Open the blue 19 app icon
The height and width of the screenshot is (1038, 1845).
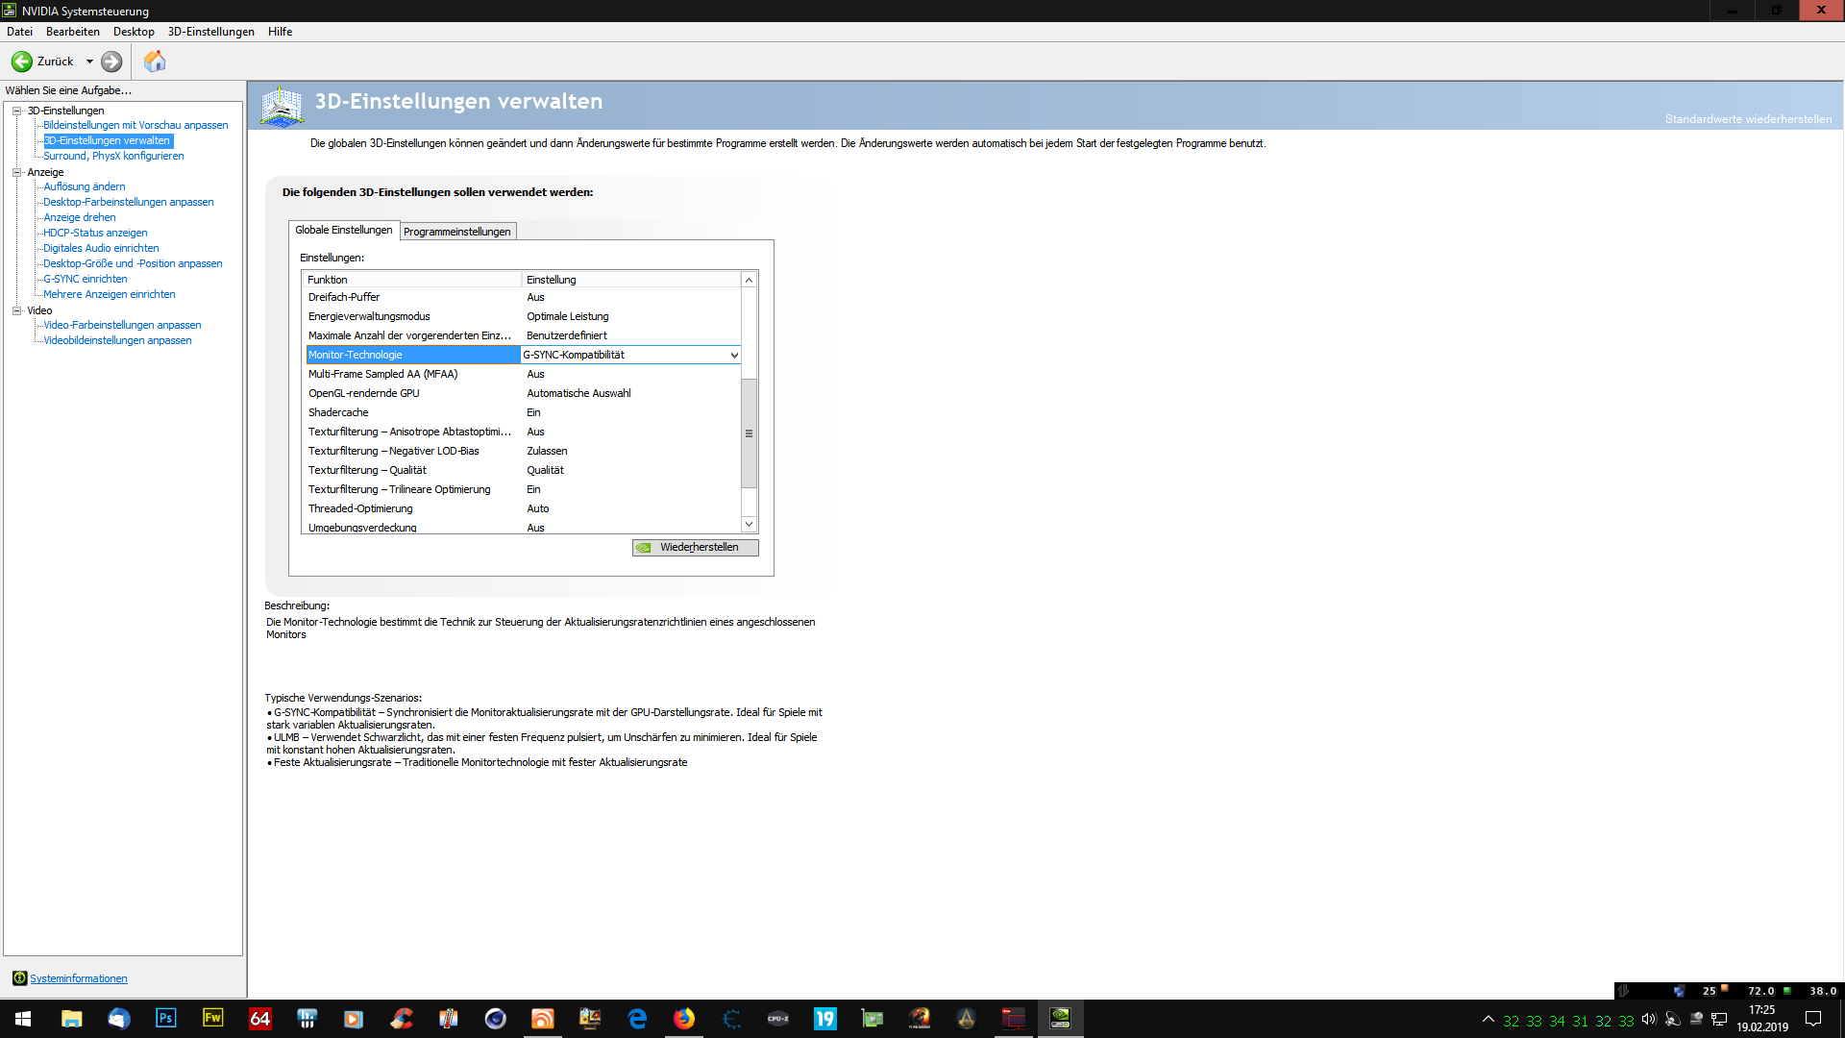point(824,1019)
